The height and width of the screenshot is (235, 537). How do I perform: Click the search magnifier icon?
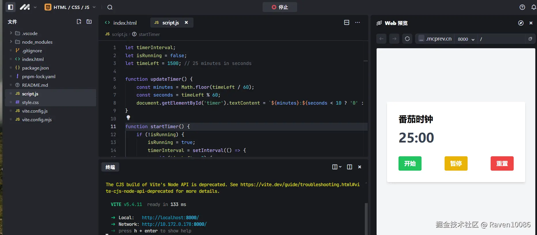point(110,7)
